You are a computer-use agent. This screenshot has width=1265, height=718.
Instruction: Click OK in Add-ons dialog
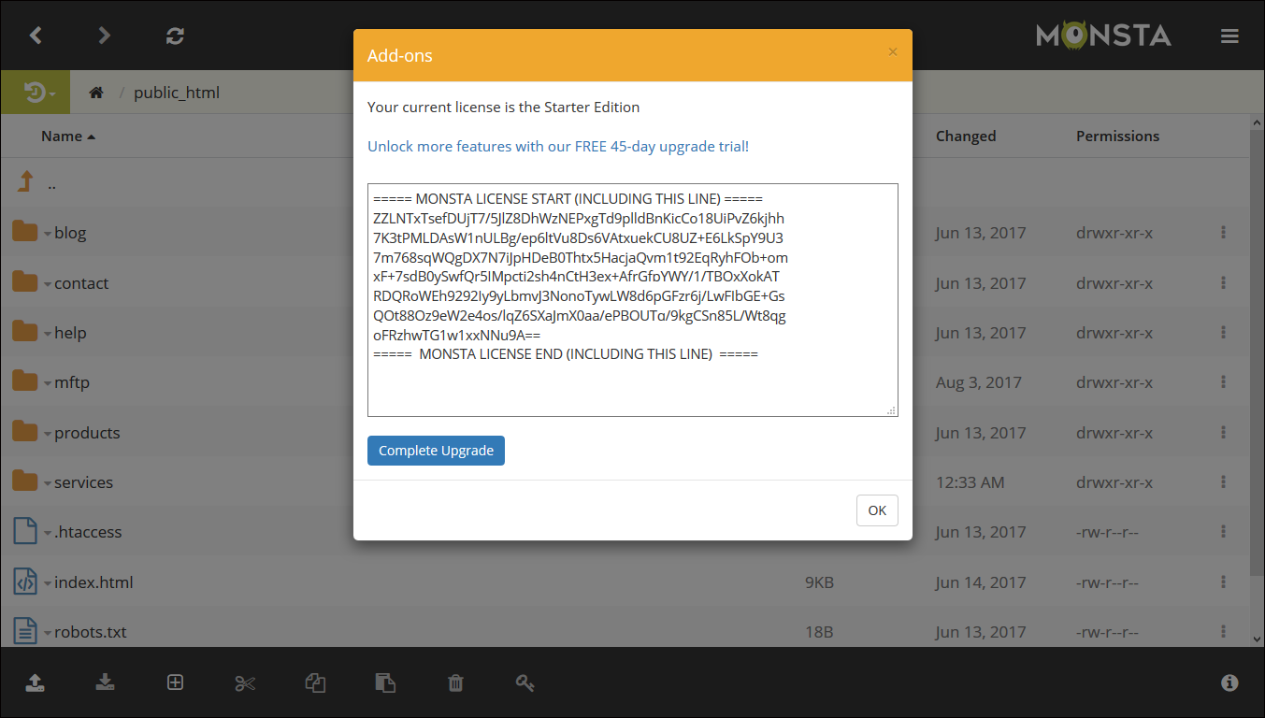[x=877, y=510]
